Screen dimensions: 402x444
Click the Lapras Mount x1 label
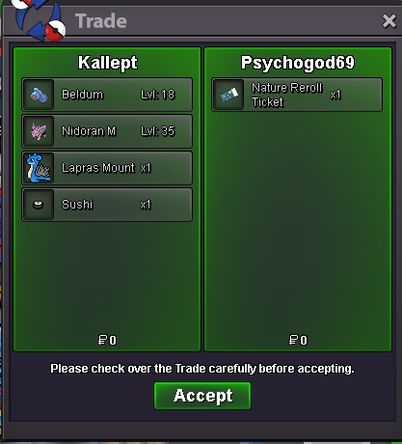click(x=106, y=168)
